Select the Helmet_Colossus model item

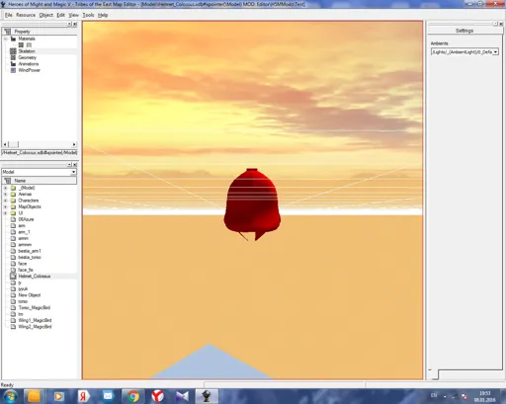35,277
